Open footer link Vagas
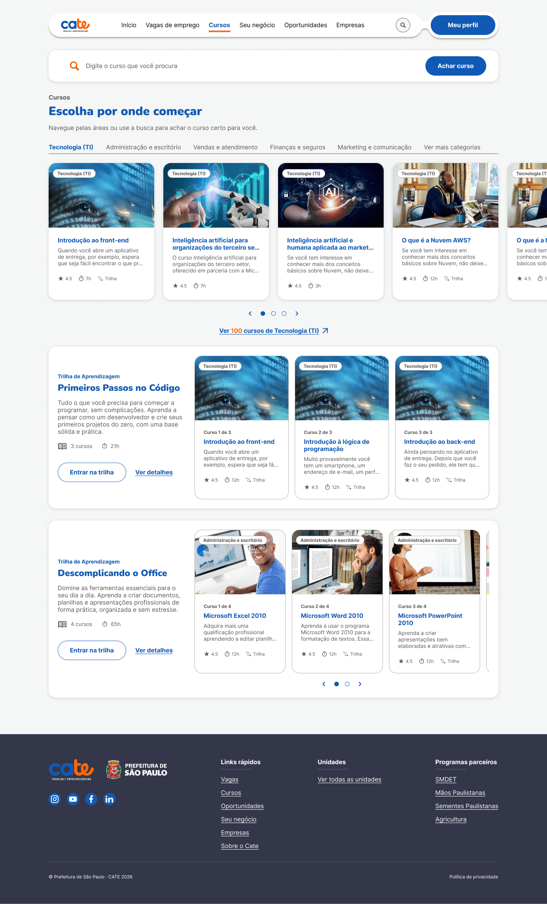547x904 pixels. point(230,779)
